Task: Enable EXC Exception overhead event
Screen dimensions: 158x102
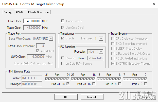Action: tap(113, 43)
